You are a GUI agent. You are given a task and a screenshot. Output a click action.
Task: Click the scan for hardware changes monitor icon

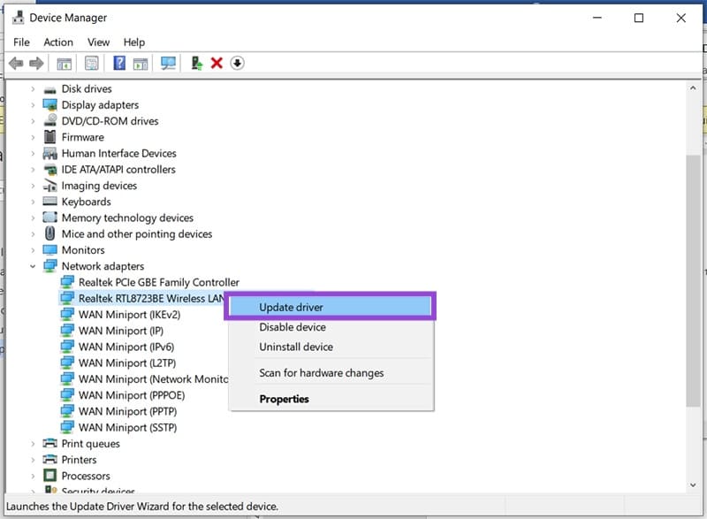click(168, 64)
